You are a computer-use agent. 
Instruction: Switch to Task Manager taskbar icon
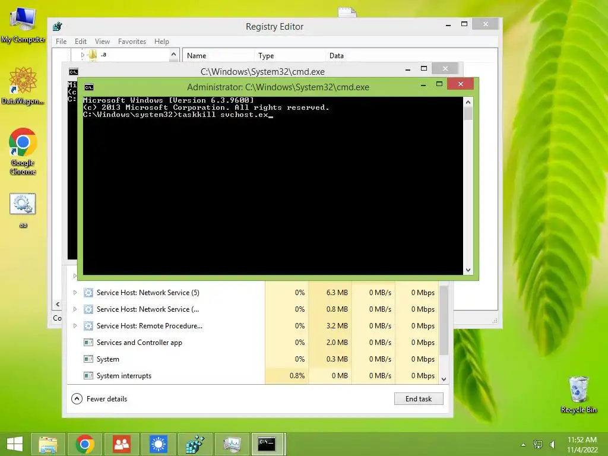tap(232, 444)
